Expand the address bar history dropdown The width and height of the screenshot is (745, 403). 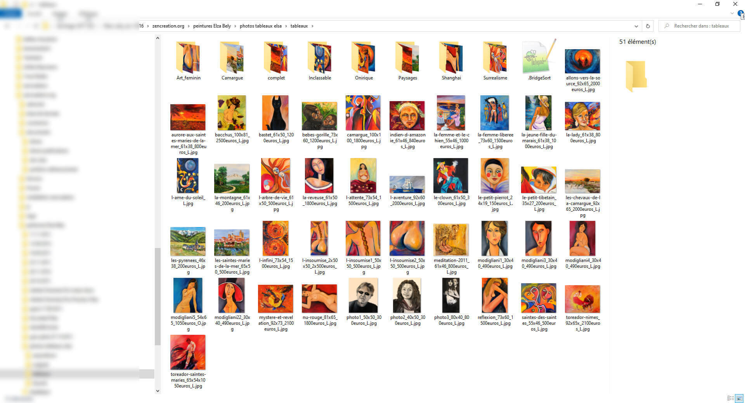(x=636, y=26)
